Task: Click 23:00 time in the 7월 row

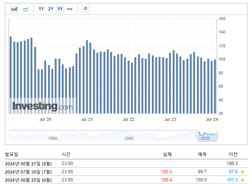Action: 67,172
